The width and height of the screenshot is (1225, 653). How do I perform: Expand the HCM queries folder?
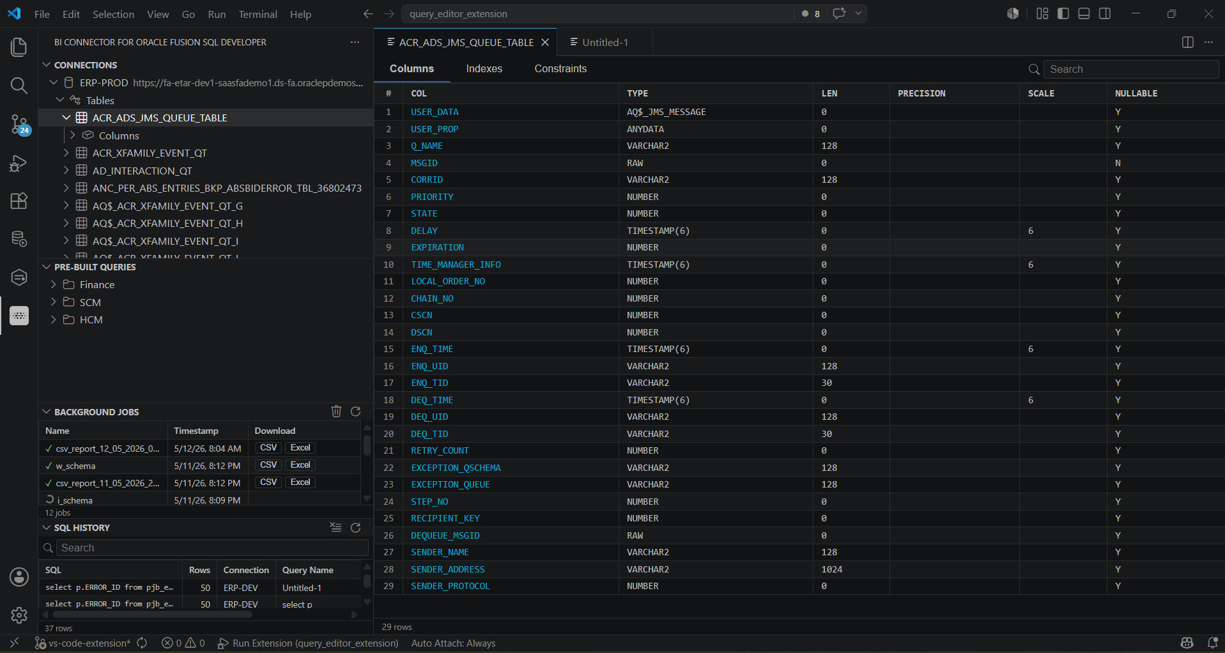pos(54,319)
